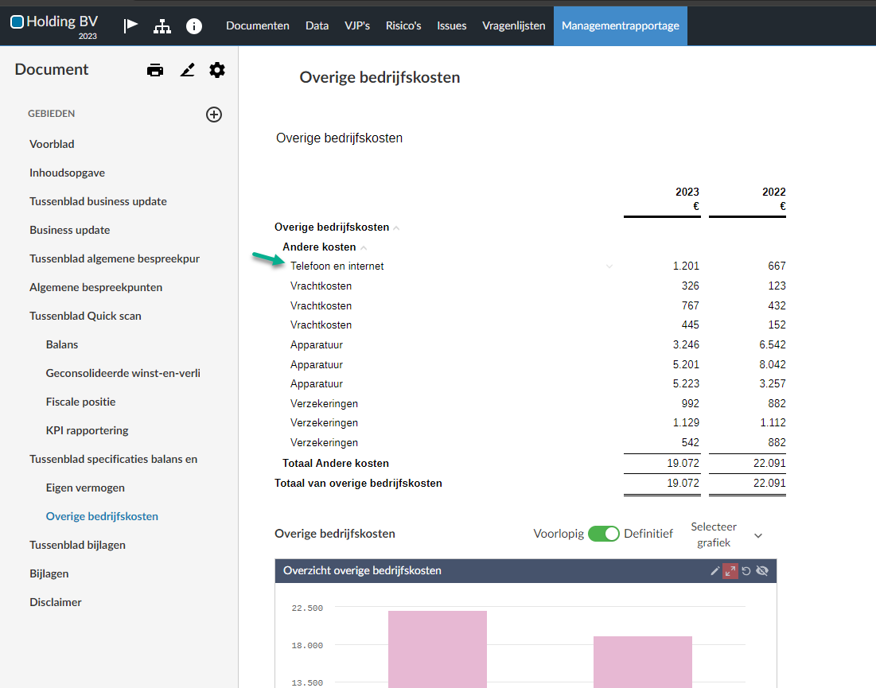Select Tussenblad specificaties balans en

pos(114,459)
